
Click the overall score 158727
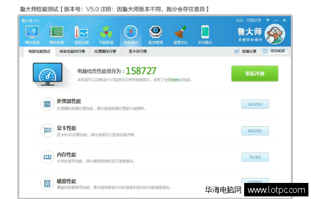tap(141, 71)
